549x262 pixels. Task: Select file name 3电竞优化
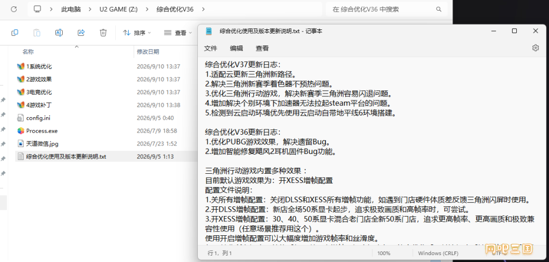pos(39,92)
